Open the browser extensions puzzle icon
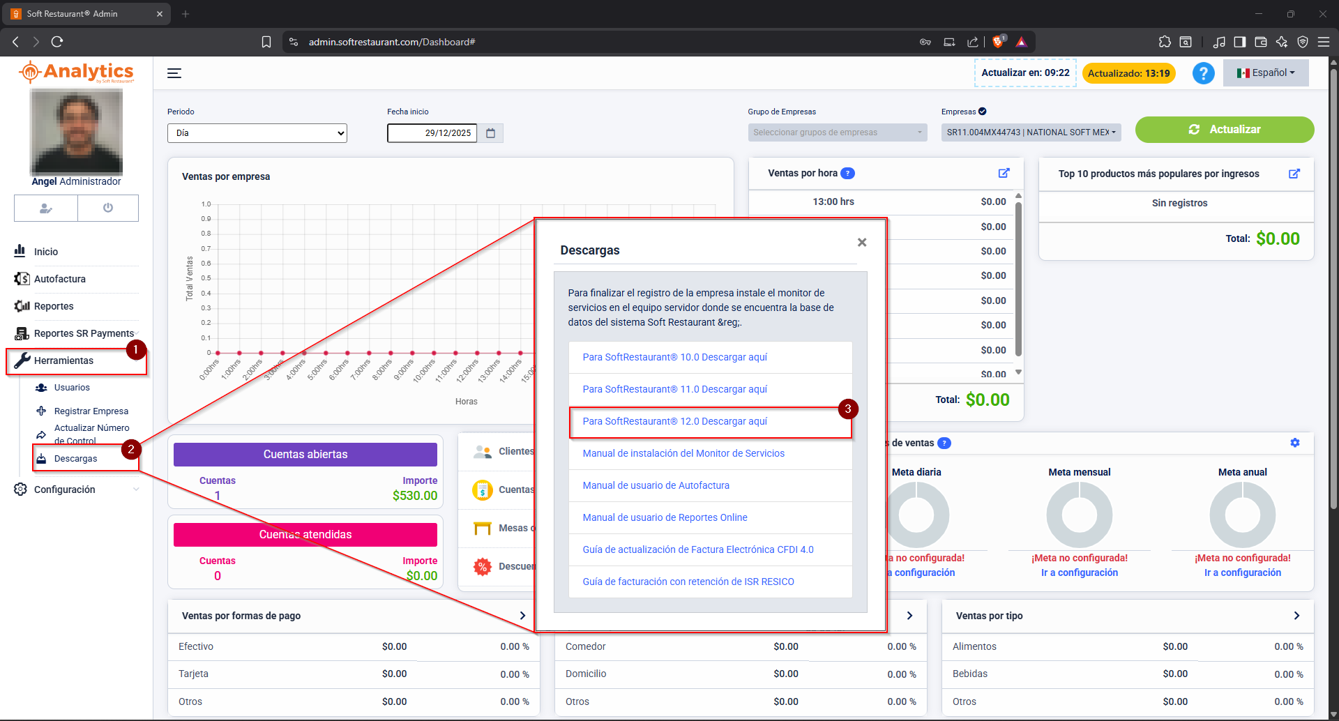The height and width of the screenshot is (721, 1339). pyautogui.click(x=1165, y=42)
